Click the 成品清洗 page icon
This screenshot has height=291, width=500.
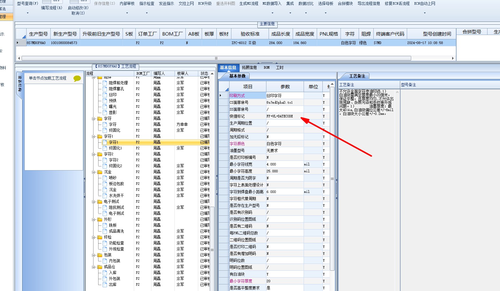(x=105, y=231)
